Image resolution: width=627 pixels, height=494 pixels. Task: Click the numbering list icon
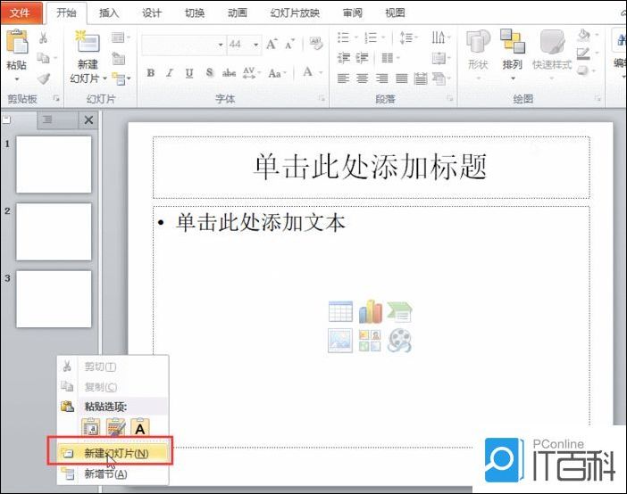[371, 38]
